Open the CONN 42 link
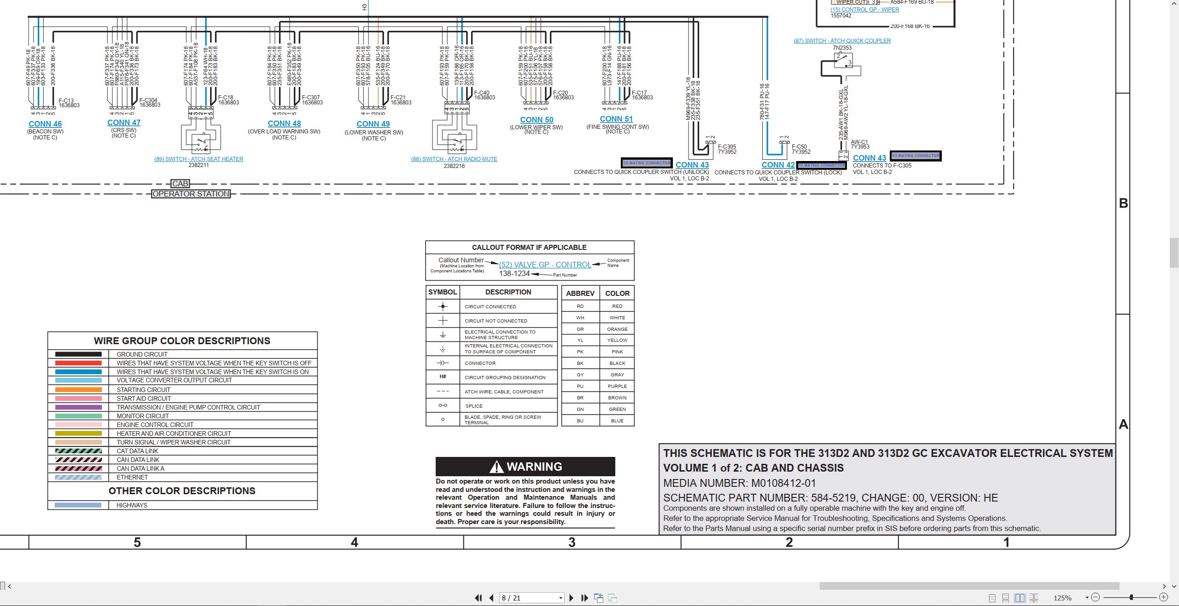This screenshot has height=606, width=1179. point(778,165)
